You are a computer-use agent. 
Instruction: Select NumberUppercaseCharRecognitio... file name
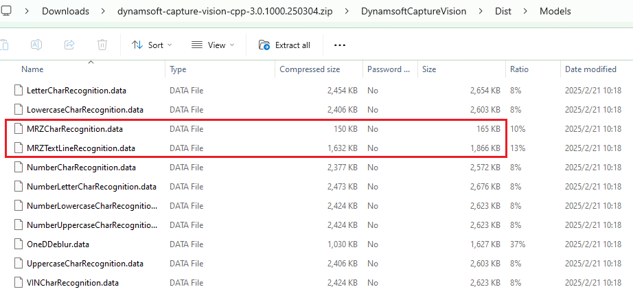pos(93,225)
